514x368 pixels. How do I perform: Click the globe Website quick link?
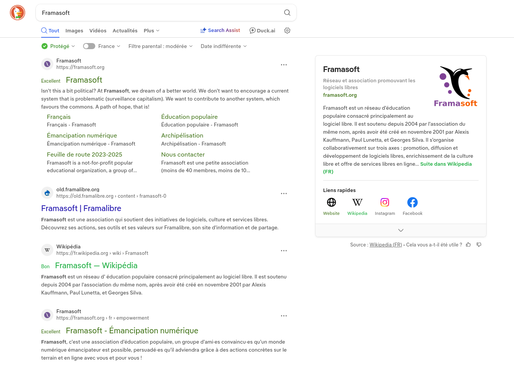pos(331,202)
